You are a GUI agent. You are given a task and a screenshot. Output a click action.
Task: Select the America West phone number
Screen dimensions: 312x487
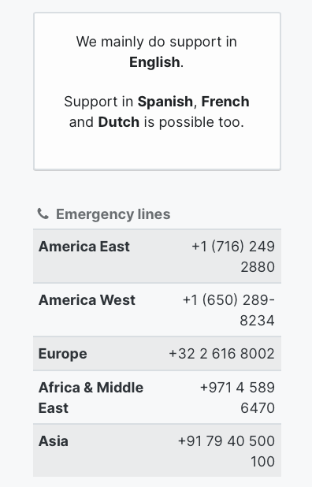click(x=228, y=310)
